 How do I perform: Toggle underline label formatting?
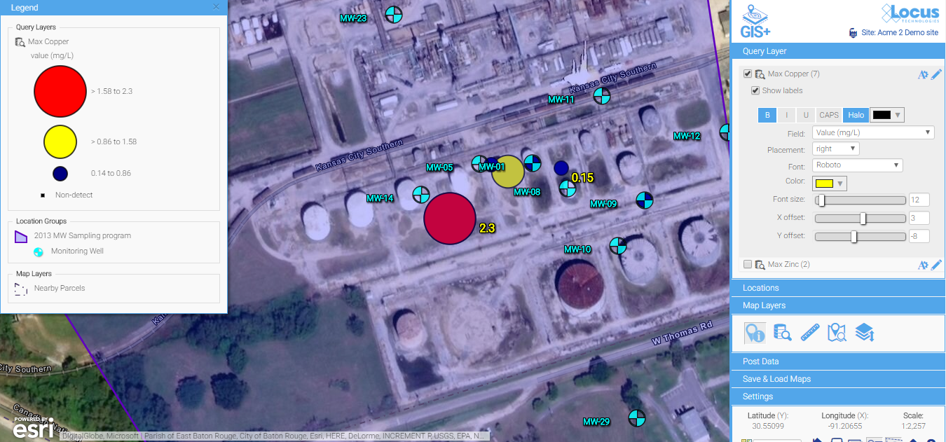[806, 115]
